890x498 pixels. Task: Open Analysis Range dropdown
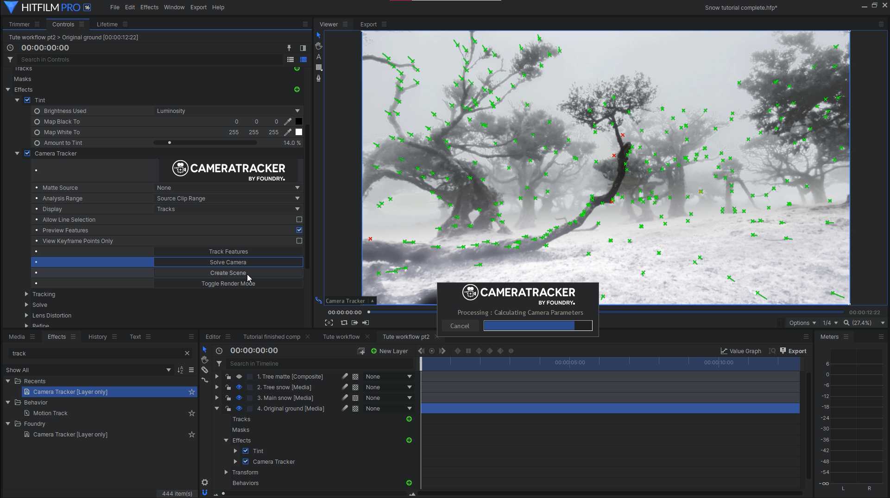[x=228, y=199]
